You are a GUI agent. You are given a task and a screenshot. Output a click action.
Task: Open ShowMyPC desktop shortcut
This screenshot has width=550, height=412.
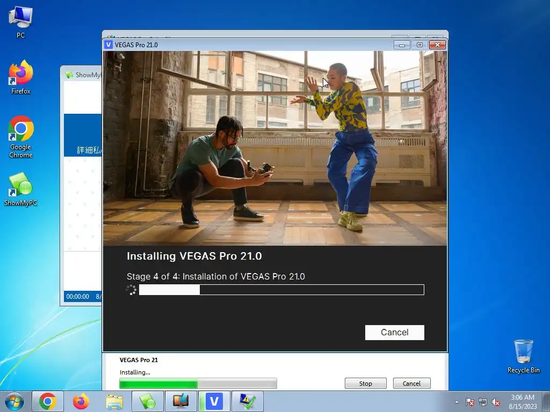click(x=21, y=189)
